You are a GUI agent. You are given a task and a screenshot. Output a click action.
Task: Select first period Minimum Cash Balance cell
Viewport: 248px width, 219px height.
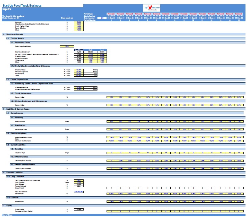click(x=111, y=141)
